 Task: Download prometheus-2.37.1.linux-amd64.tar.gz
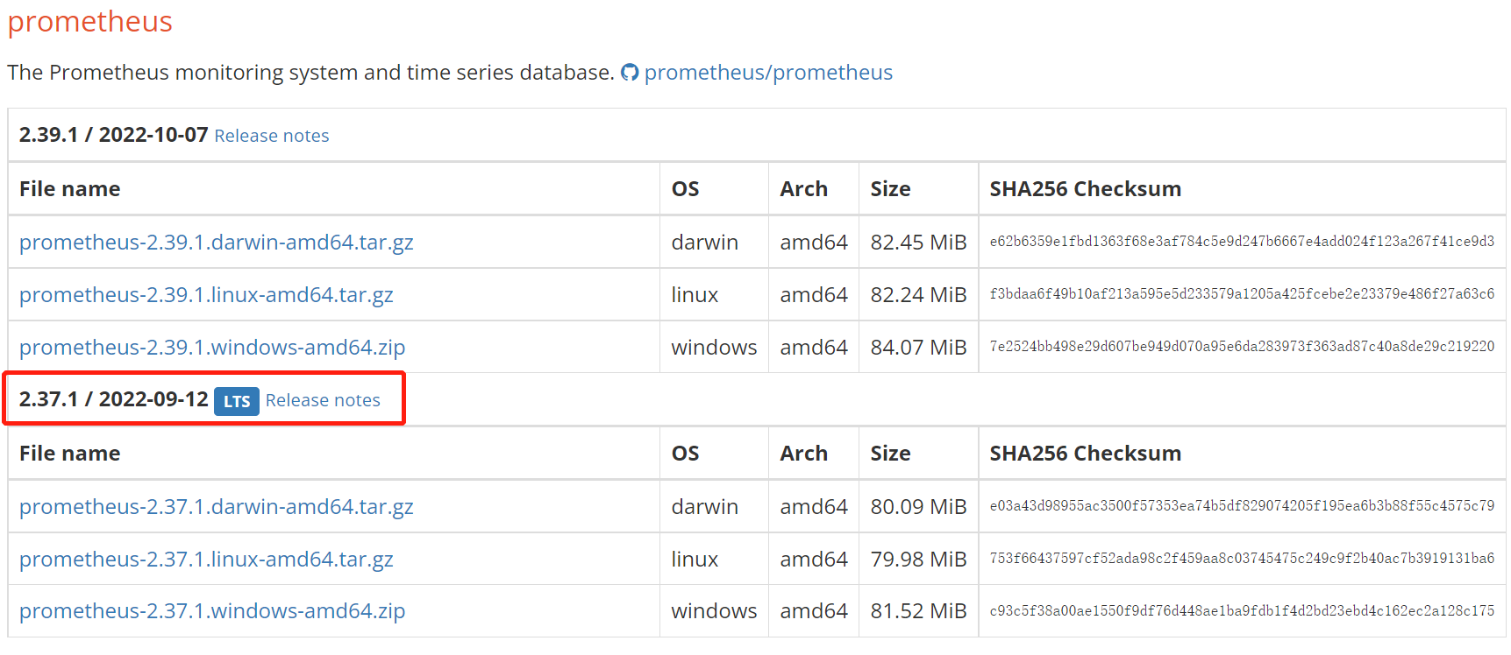pos(206,560)
